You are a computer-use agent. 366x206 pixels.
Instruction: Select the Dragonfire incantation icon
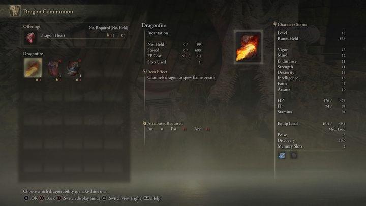[x=33, y=68]
